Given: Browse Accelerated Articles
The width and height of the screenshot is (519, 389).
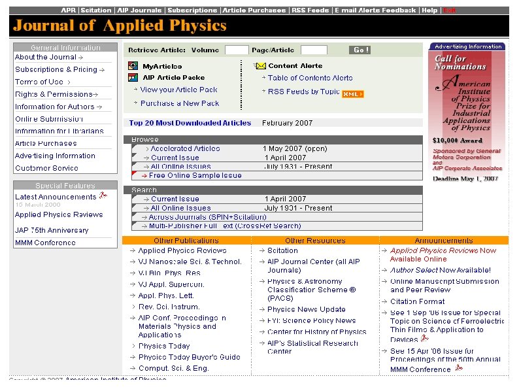Looking at the screenshot, I should [x=186, y=148].
